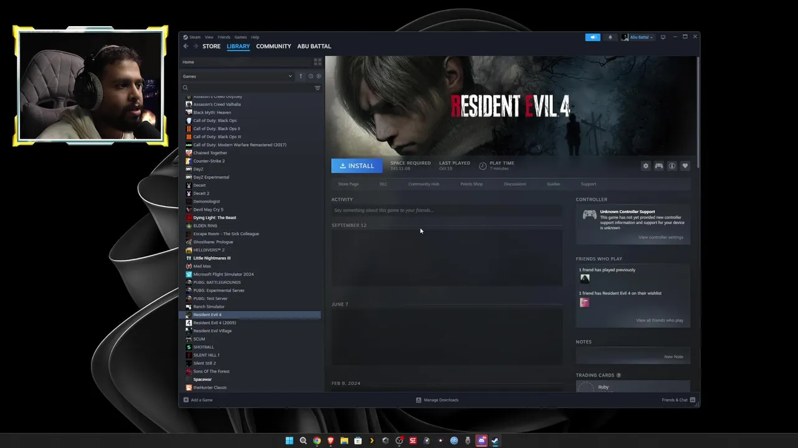Click the New Note button
The image size is (798, 448).
click(x=673, y=357)
